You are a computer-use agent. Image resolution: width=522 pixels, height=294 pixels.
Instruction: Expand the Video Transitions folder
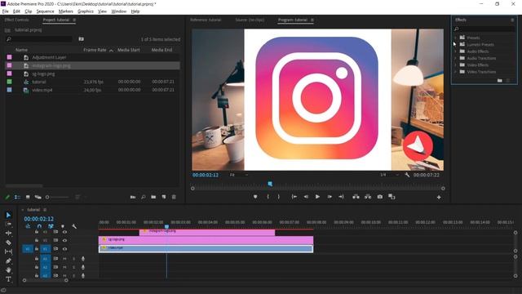click(455, 72)
